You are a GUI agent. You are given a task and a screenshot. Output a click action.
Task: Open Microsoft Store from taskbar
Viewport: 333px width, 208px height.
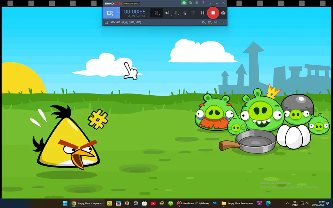point(144,203)
